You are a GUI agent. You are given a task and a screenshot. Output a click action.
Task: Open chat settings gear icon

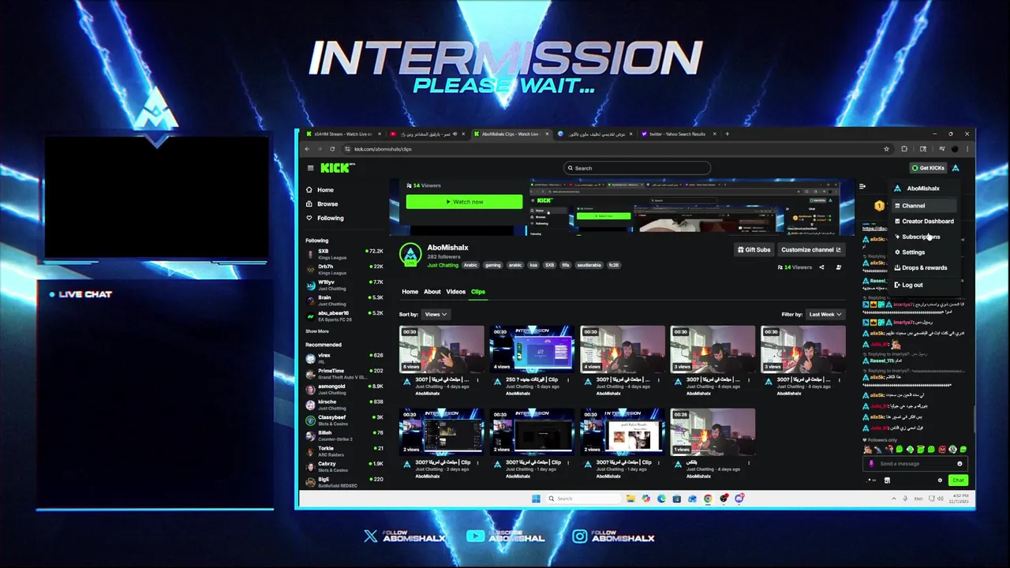(940, 480)
